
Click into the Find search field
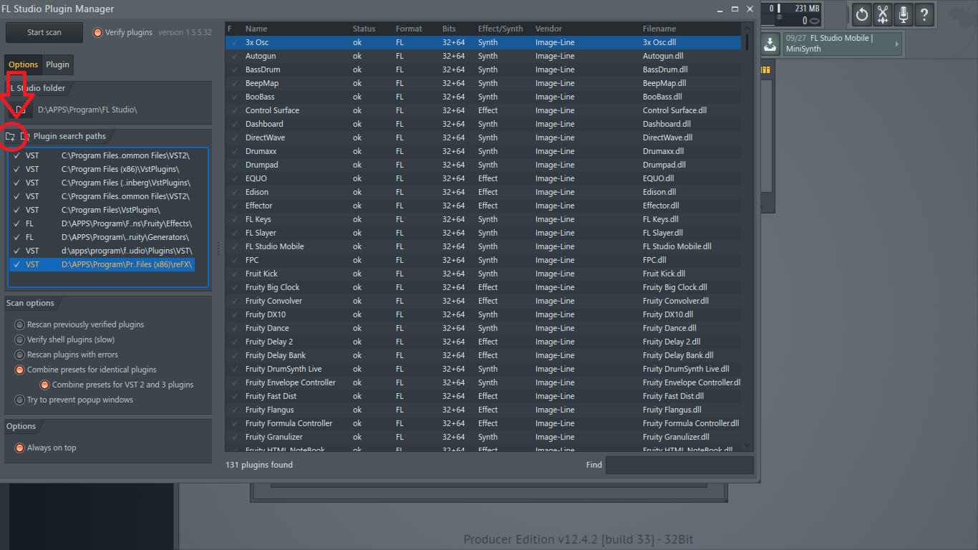[x=679, y=465]
